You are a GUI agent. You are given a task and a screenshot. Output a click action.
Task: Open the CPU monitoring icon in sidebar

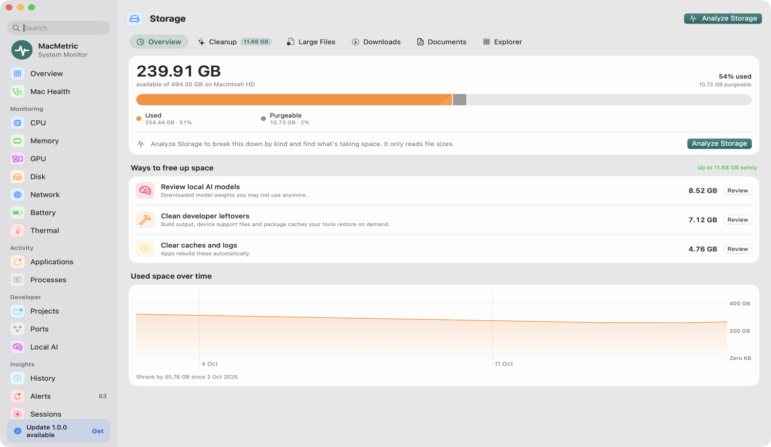[17, 123]
